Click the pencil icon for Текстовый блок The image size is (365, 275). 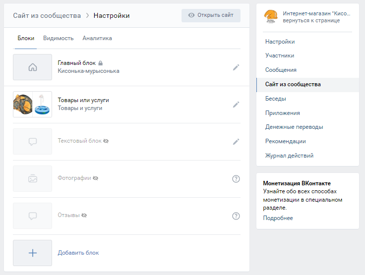[236, 142]
